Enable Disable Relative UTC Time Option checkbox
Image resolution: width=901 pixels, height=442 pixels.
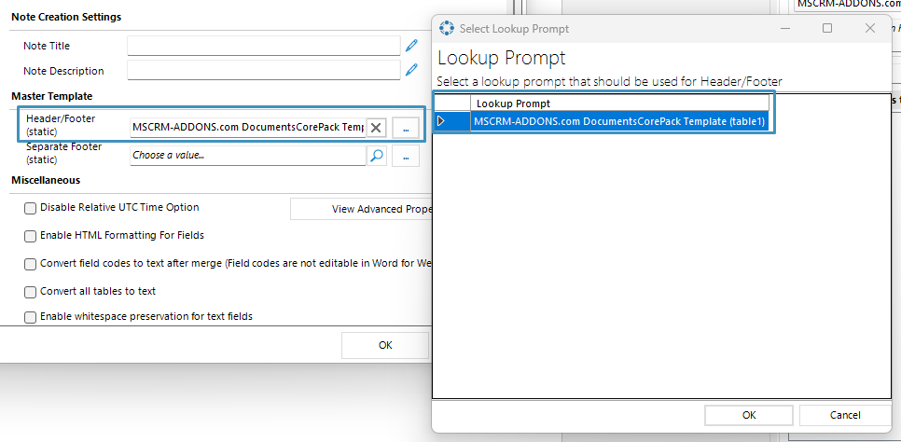pyautogui.click(x=30, y=208)
